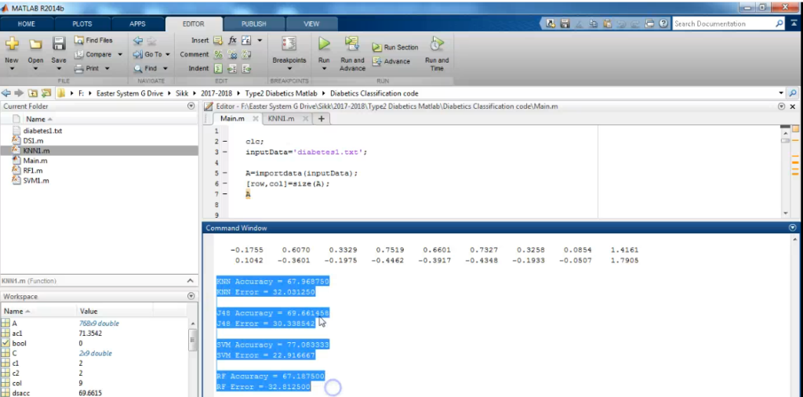Click the Run and Advance icon

click(352, 45)
